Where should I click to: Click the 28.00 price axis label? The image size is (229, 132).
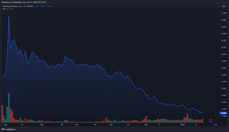224,88
